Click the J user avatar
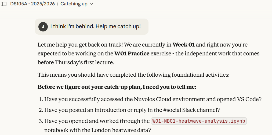272x135 pixels. (x=43, y=27)
